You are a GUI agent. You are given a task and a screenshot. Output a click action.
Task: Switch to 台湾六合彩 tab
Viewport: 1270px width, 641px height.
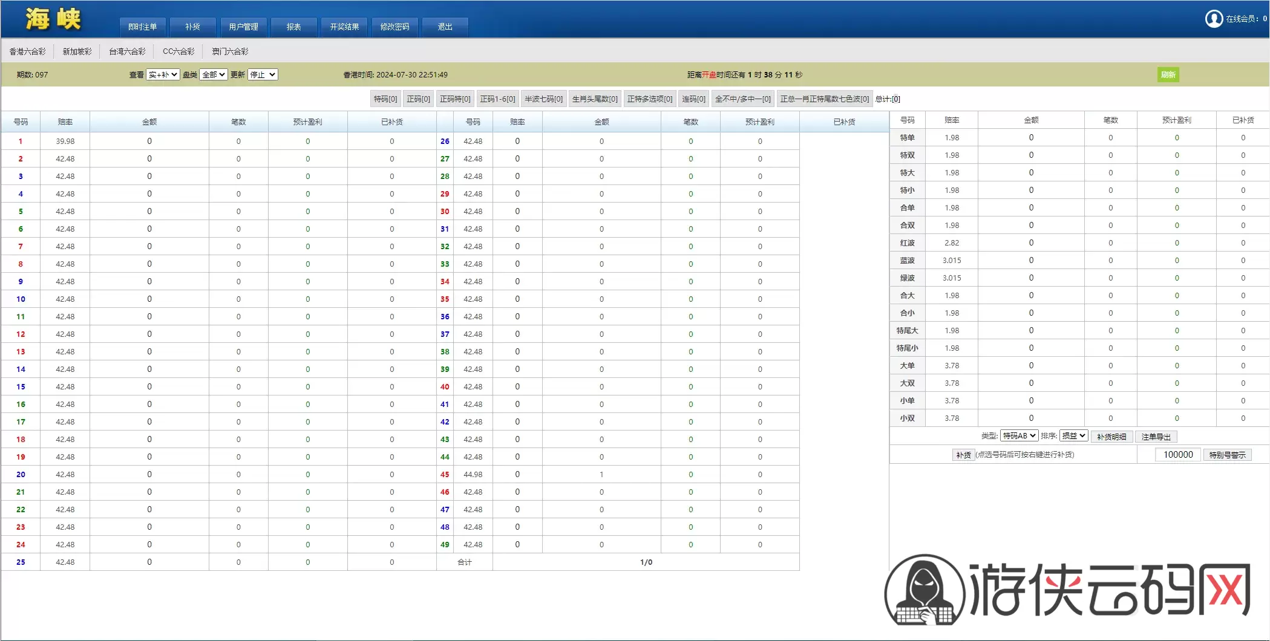[127, 51]
